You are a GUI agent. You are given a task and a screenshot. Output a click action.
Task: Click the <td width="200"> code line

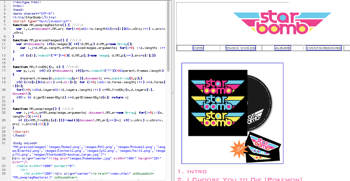89,173
